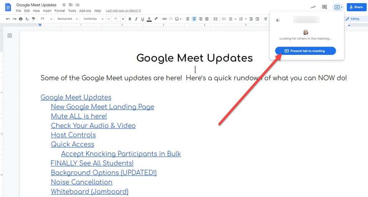The image size is (368, 197).
Task: Follow the Noise Cancellation link
Action: point(81,182)
